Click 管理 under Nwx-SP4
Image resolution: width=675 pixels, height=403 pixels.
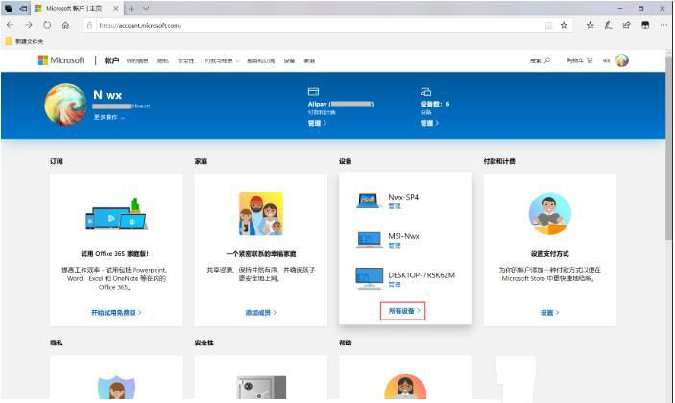click(395, 206)
